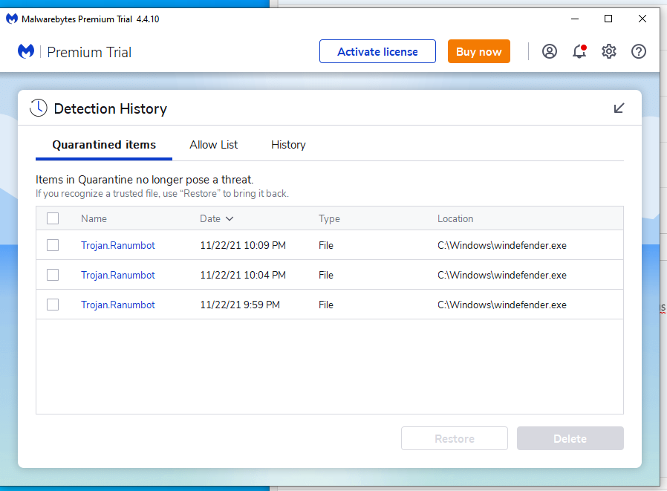Click the Detection History clock icon
Viewport: 667px width, 491px height.
[39, 108]
